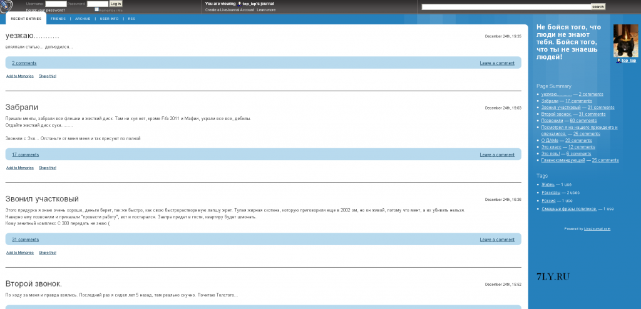
Task: Focus the Password input field
Action: coord(97,4)
